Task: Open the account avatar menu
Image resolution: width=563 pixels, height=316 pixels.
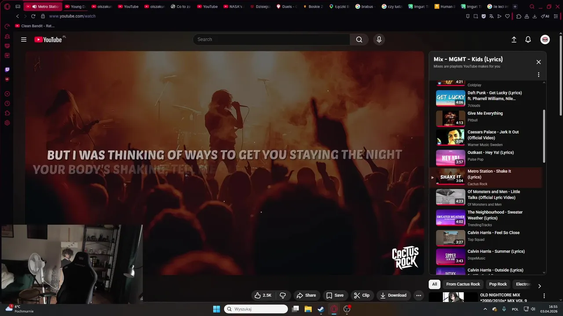Action: (x=545, y=39)
